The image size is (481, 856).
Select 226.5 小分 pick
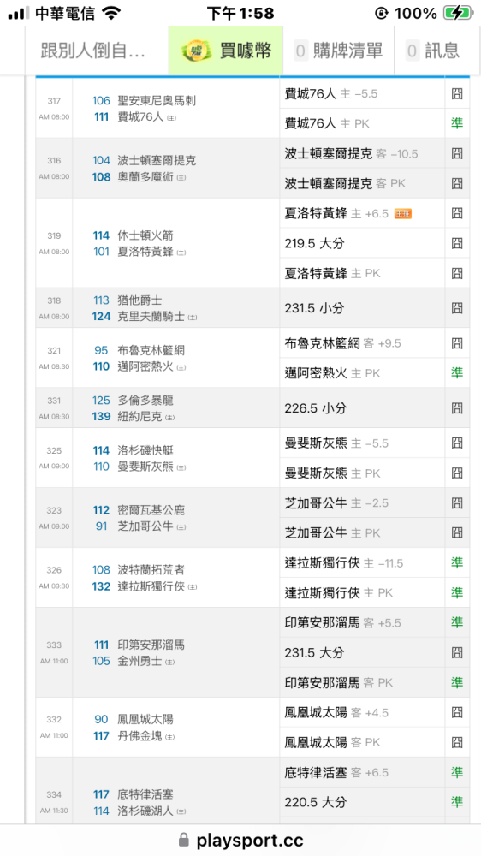(x=363, y=407)
